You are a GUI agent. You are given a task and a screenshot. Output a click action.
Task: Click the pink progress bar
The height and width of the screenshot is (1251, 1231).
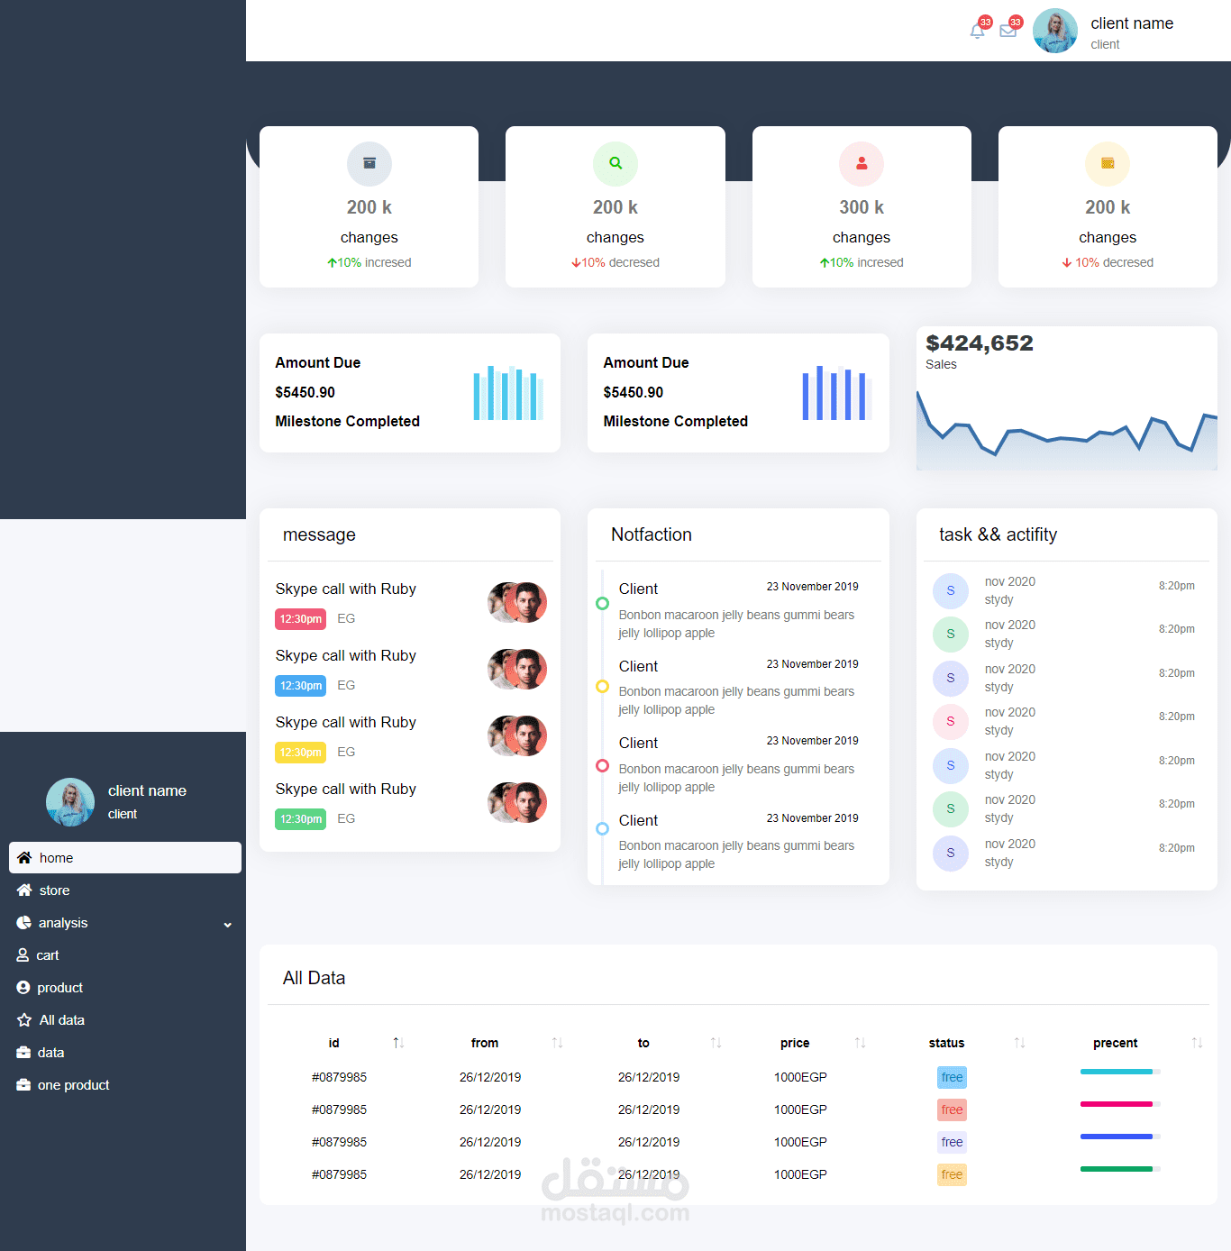tap(1120, 1104)
